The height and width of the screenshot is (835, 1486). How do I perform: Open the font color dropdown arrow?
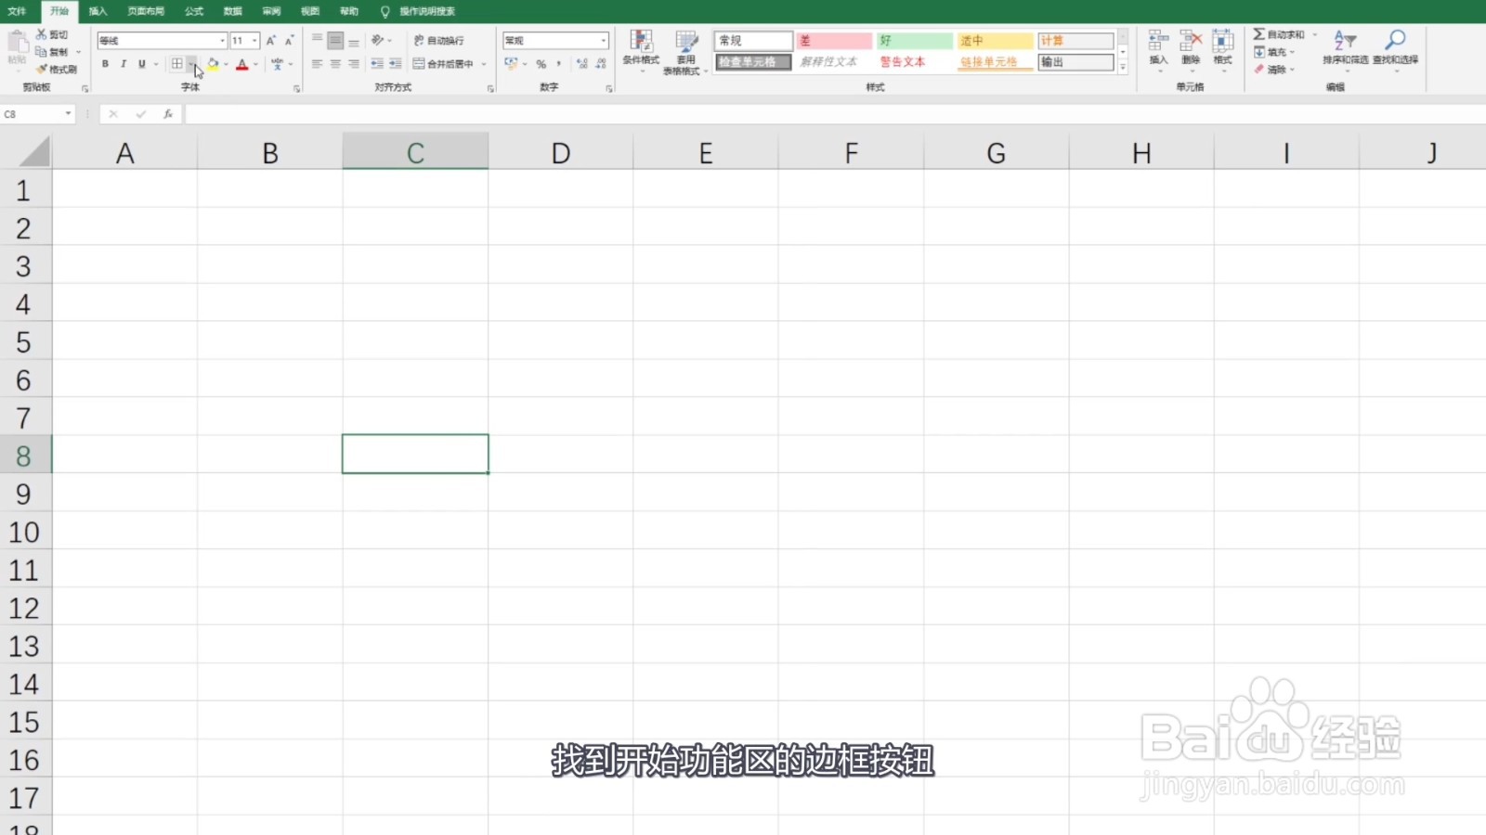255,64
